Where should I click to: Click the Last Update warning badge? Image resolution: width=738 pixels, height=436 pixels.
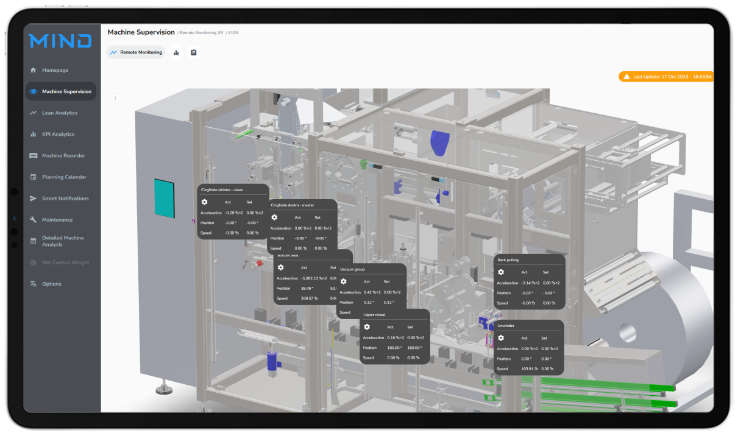point(667,77)
